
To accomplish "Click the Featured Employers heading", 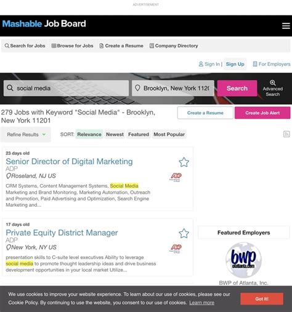I will (243, 233).
